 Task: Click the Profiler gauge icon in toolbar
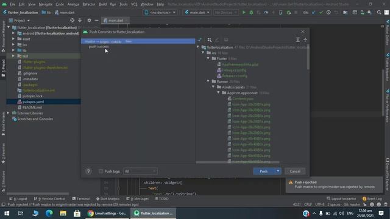[x=266, y=12]
